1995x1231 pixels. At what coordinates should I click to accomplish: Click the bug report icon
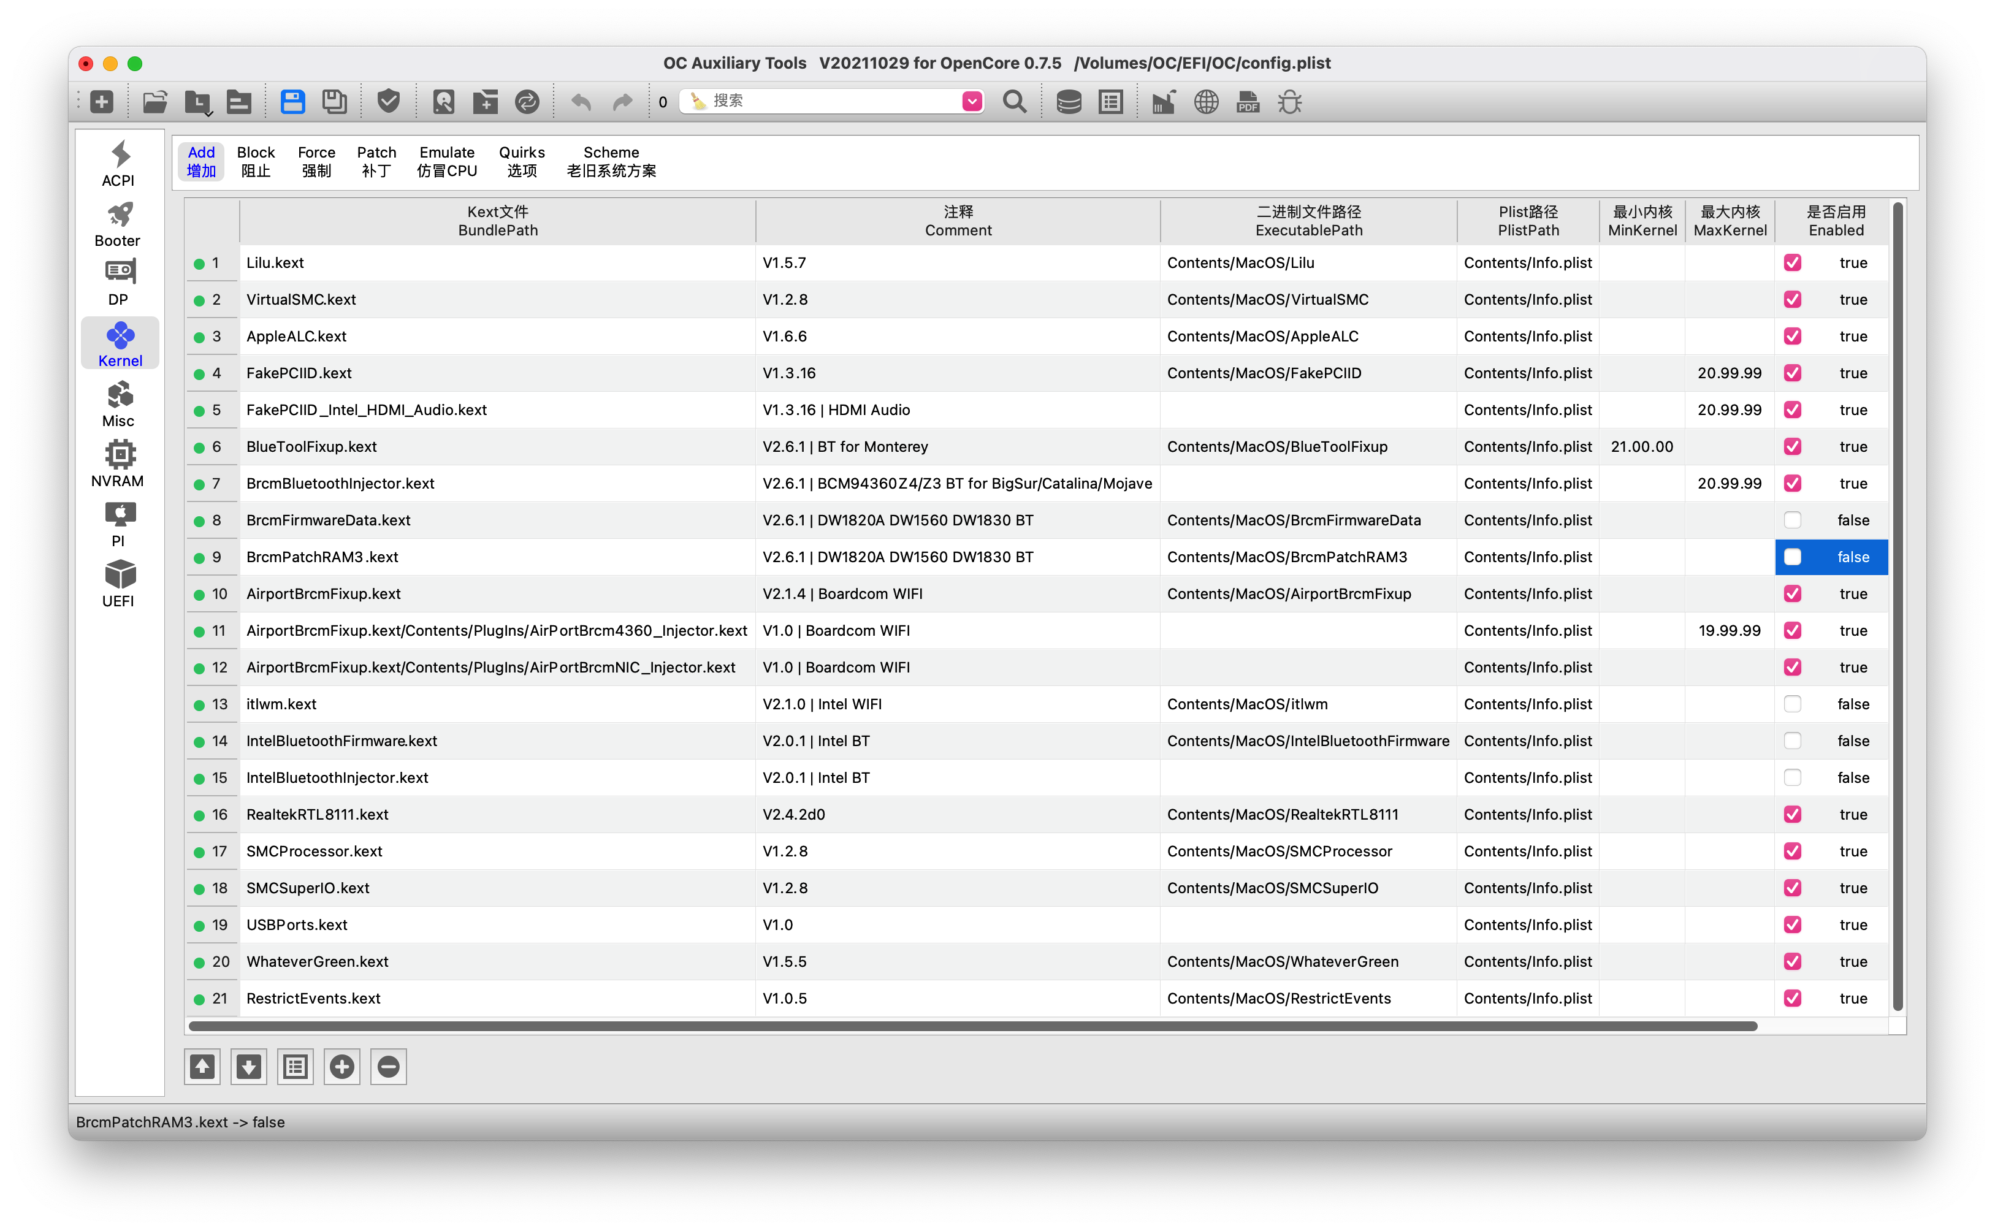[1289, 102]
